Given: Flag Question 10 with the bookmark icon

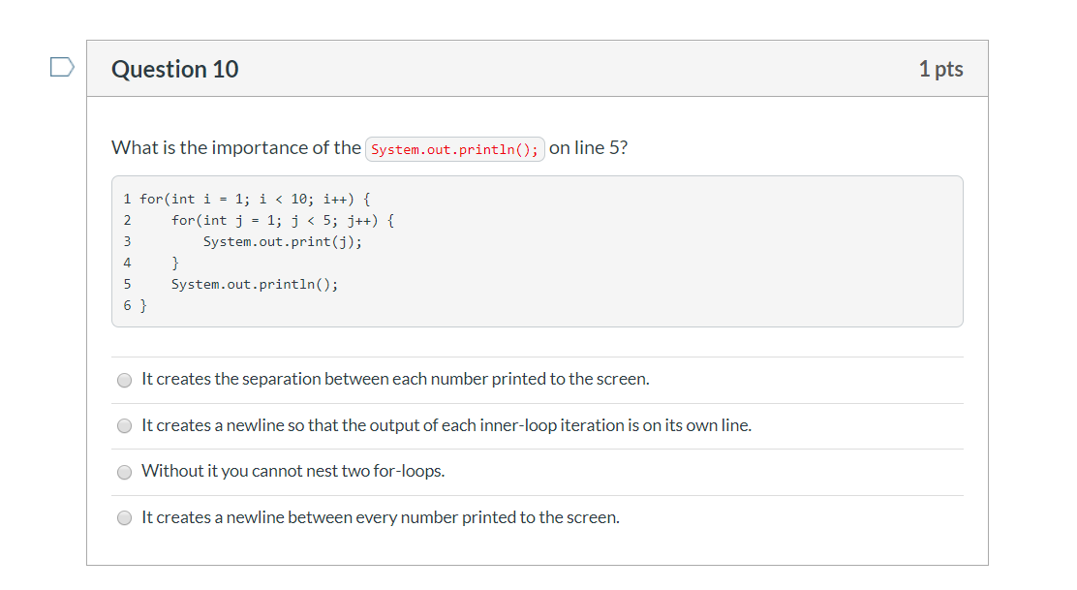Looking at the screenshot, I should coord(62,67).
